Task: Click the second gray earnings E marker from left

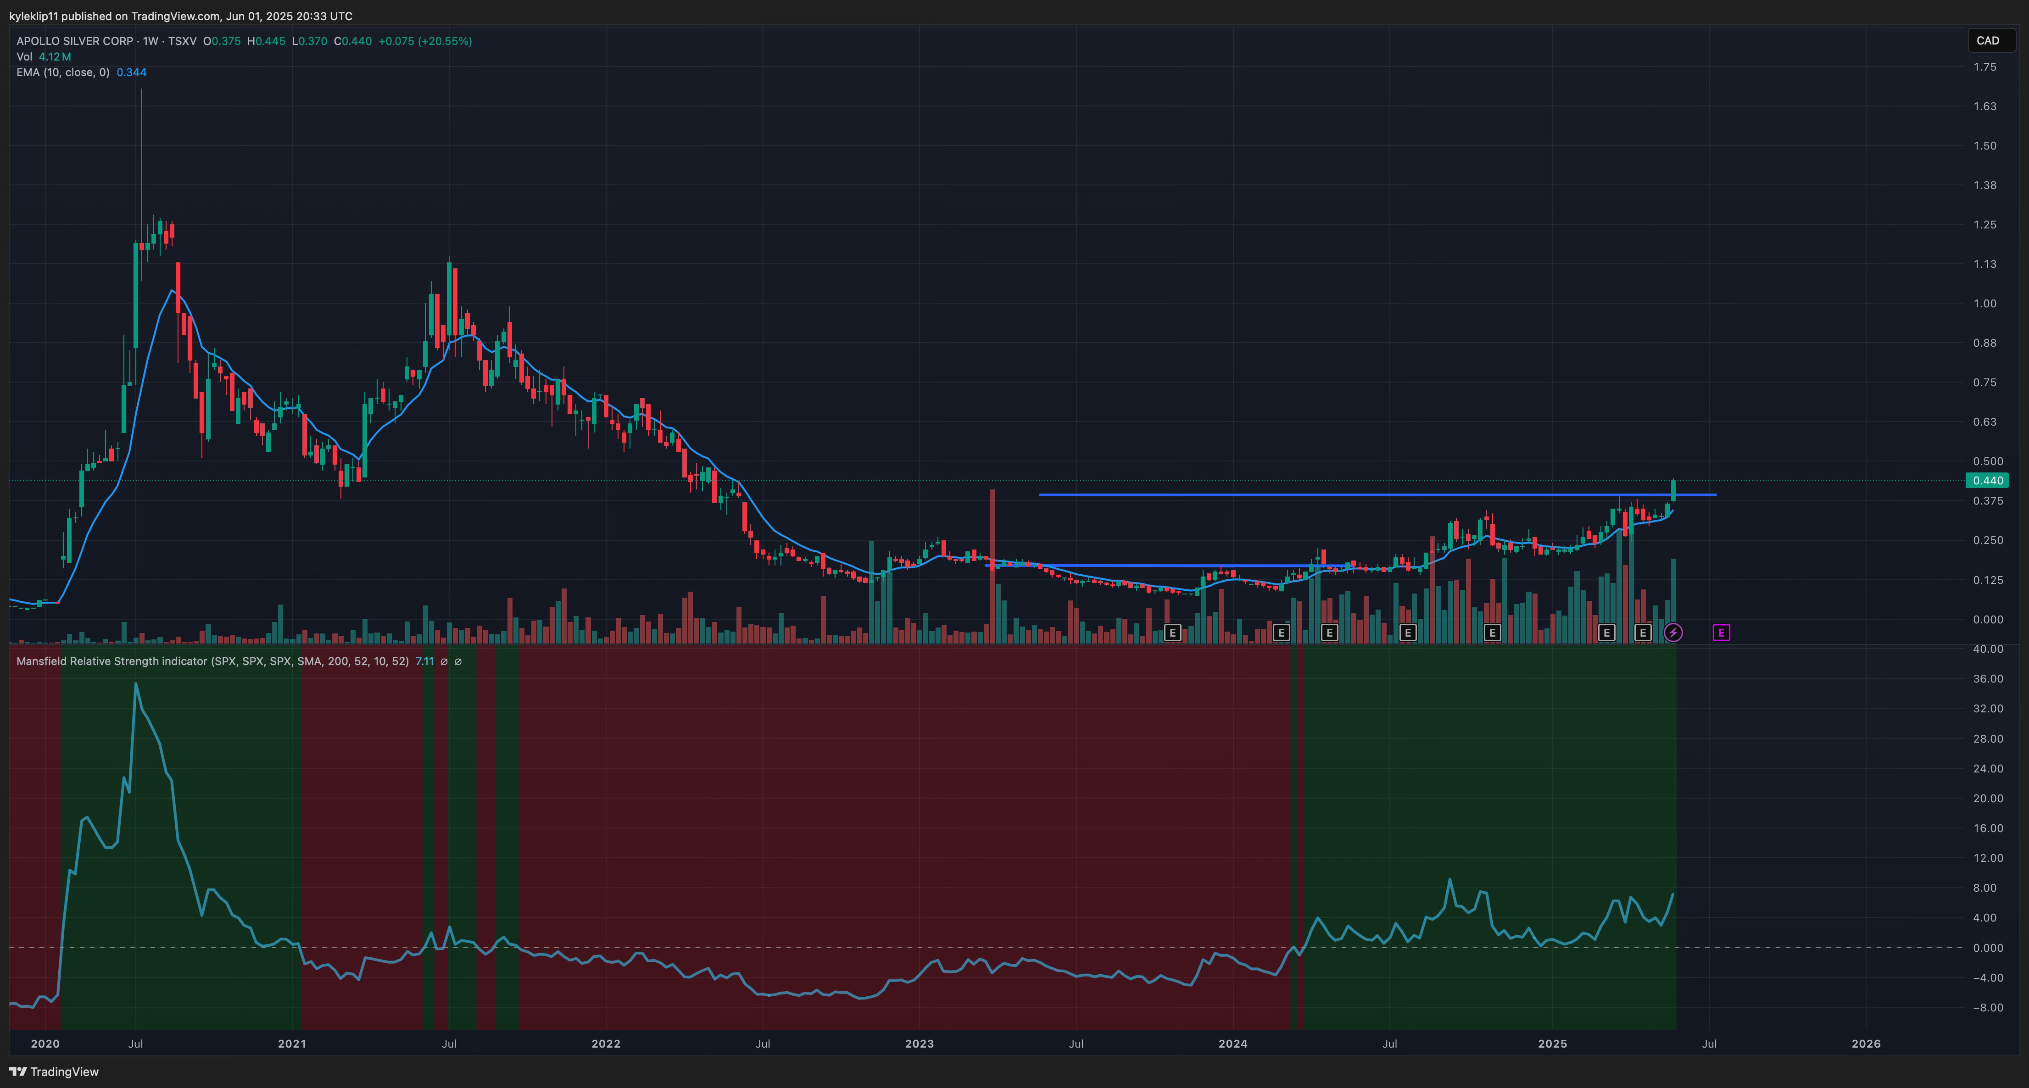Action: pos(1281,632)
